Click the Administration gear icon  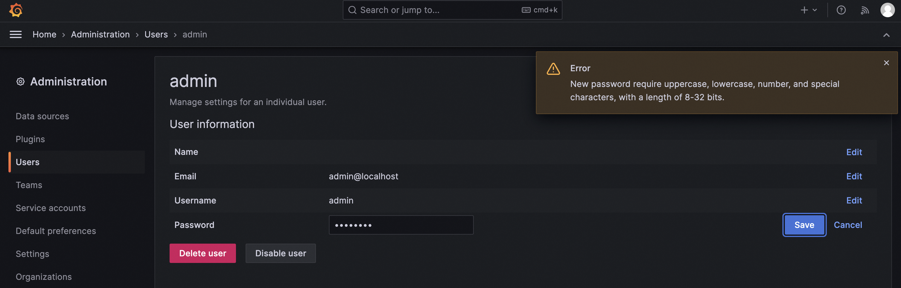point(20,82)
